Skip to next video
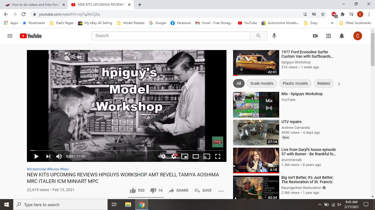 pos(48,156)
